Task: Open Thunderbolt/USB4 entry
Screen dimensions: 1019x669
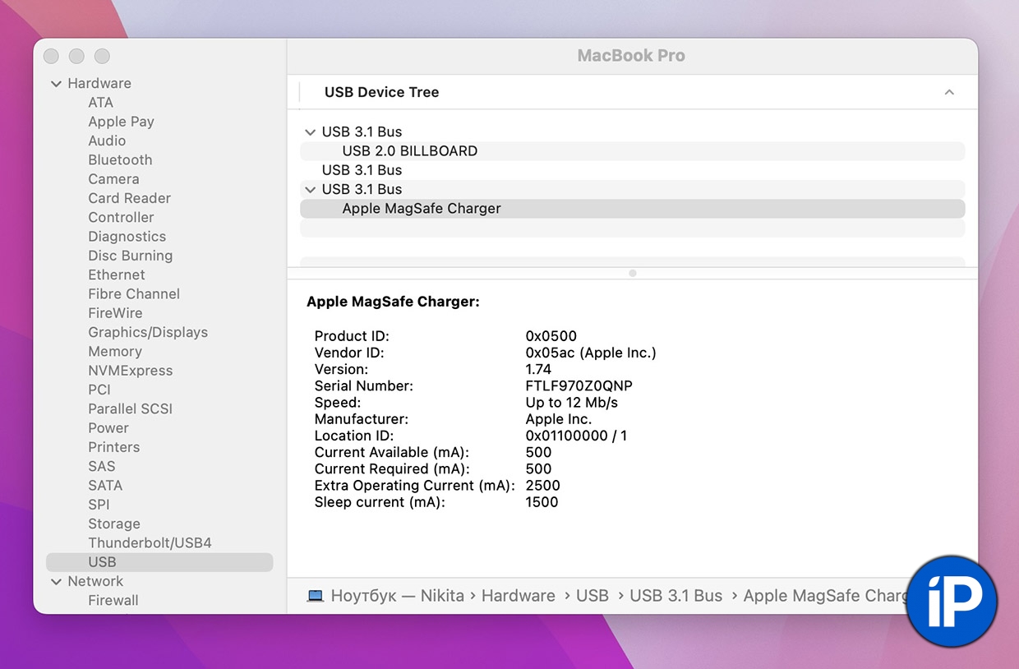Action: [x=150, y=543]
